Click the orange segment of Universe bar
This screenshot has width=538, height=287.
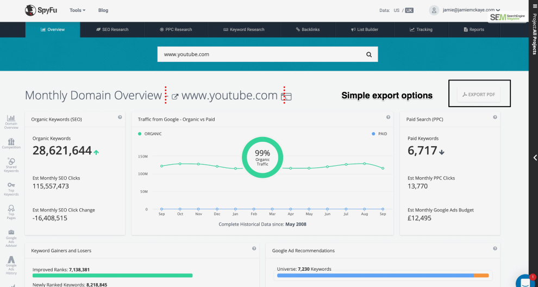click(x=481, y=276)
